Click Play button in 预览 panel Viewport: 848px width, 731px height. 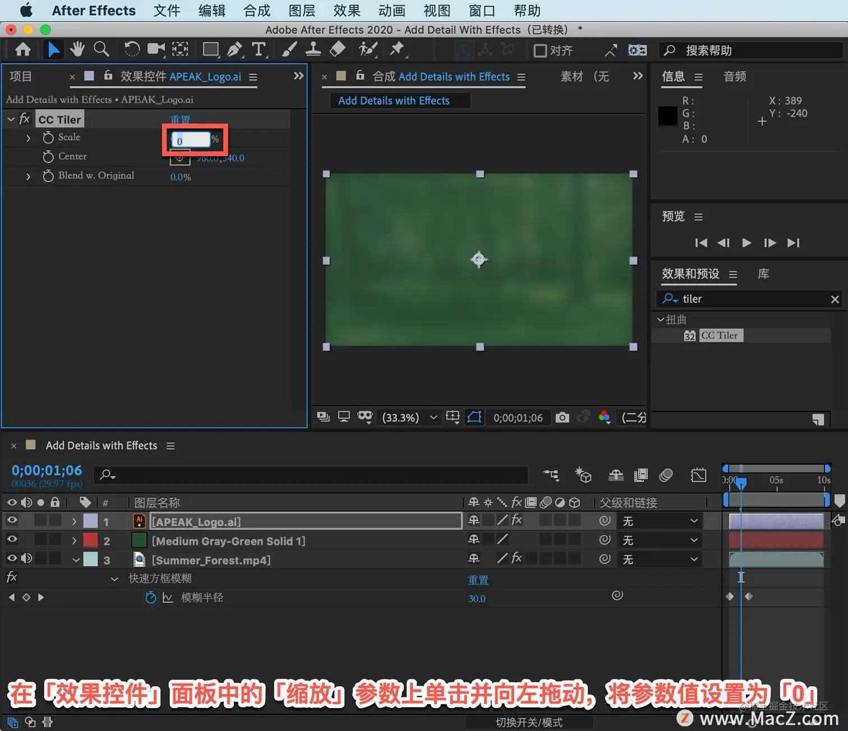click(x=746, y=243)
